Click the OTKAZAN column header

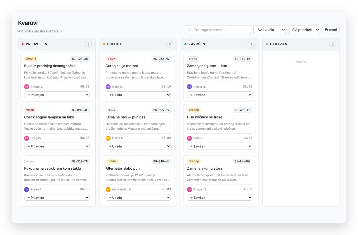click(x=301, y=44)
